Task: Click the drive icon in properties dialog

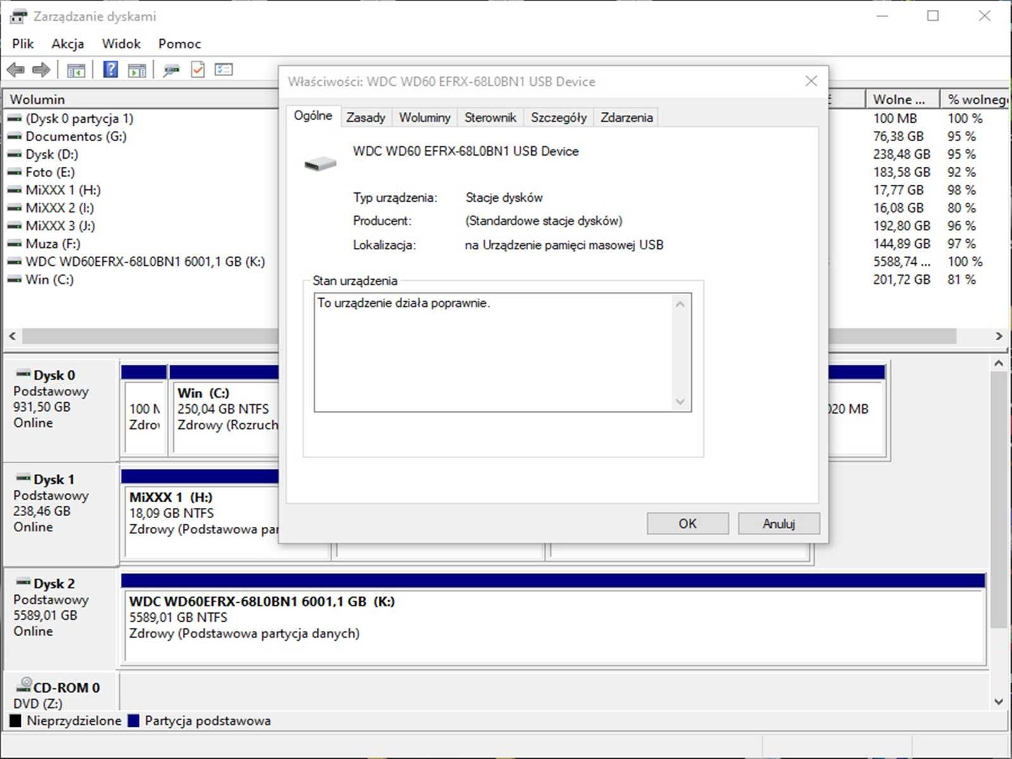Action: coord(320,164)
